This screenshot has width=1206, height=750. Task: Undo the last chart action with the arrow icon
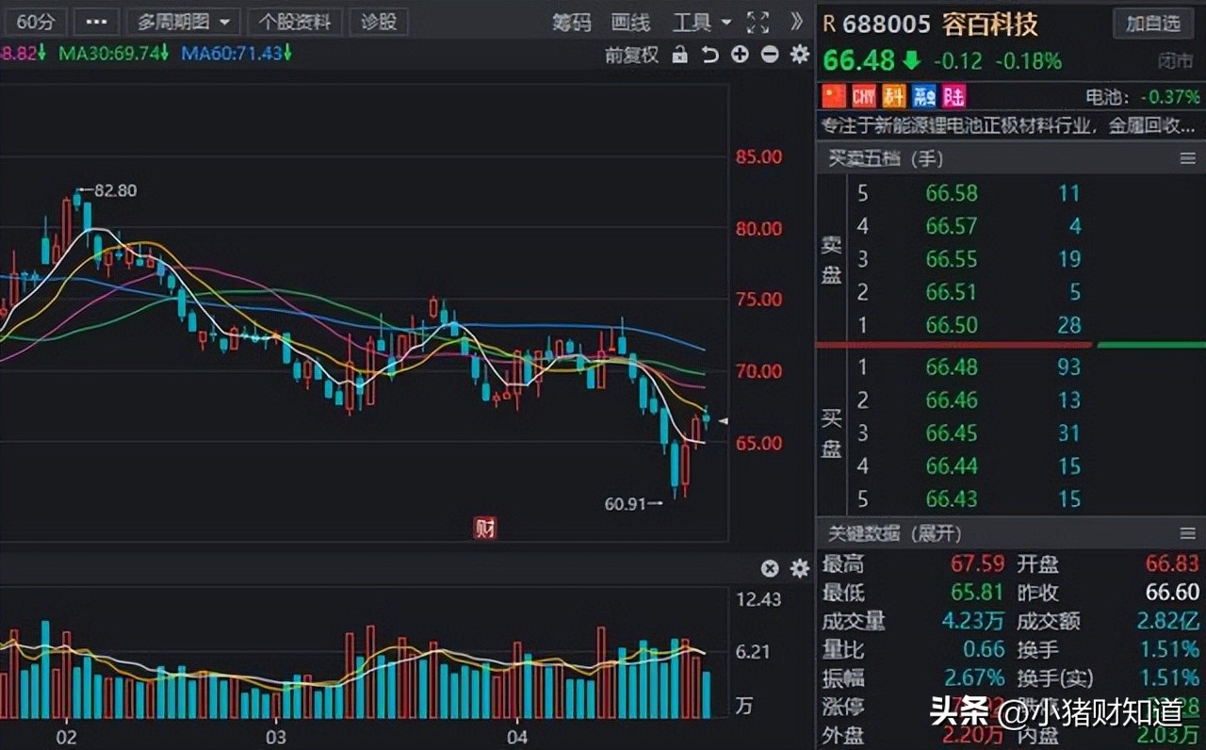[709, 55]
